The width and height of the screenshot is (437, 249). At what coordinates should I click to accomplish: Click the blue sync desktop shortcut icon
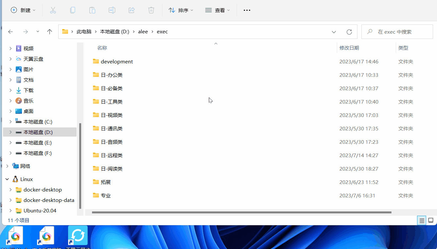(78, 235)
